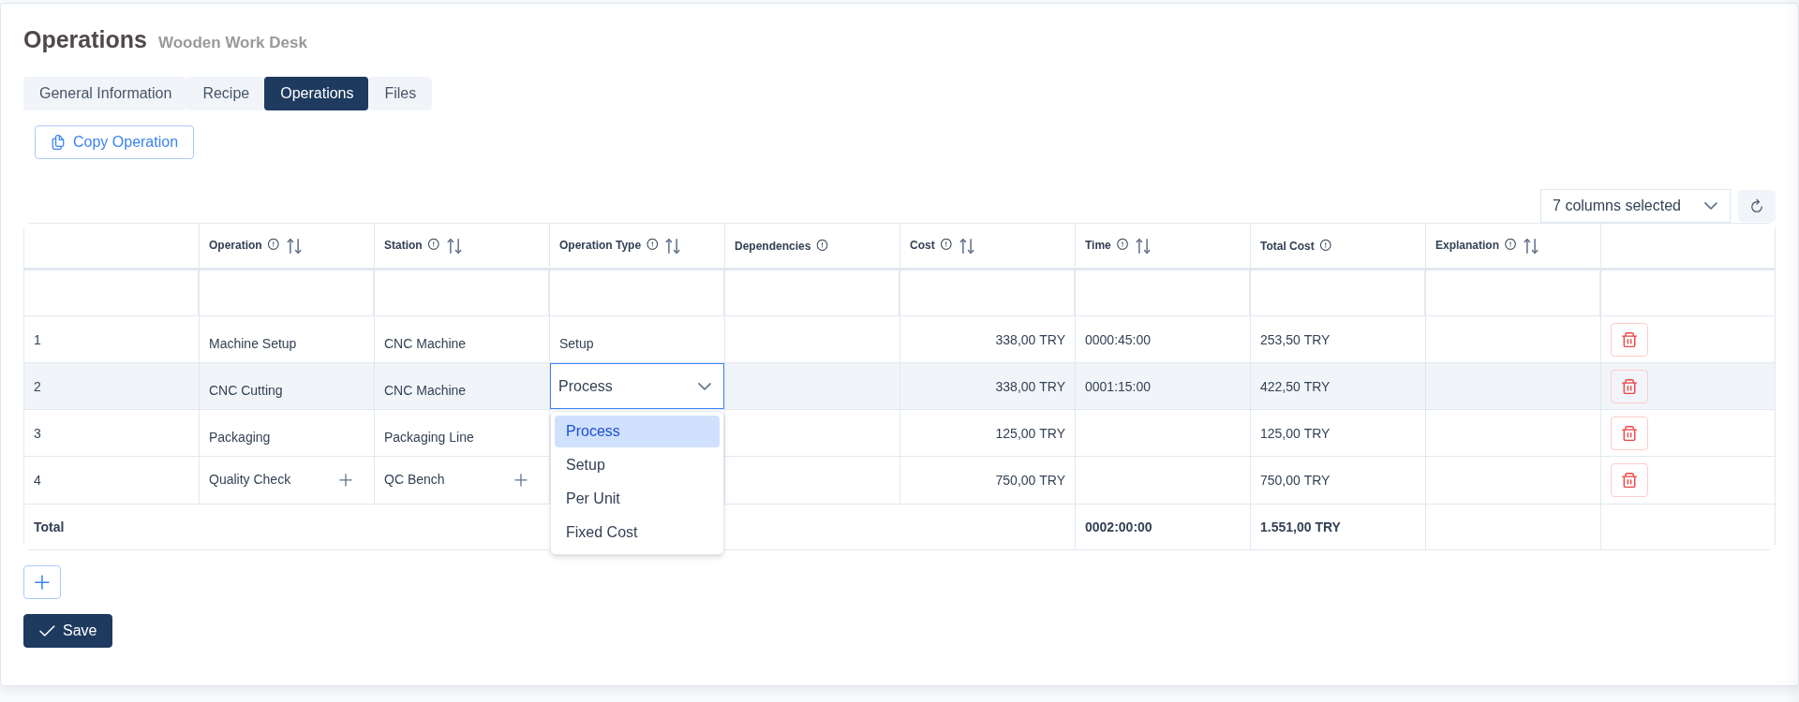This screenshot has height=702, width=1799.
Task: Select the Operations tab
Action: point(317,94)
